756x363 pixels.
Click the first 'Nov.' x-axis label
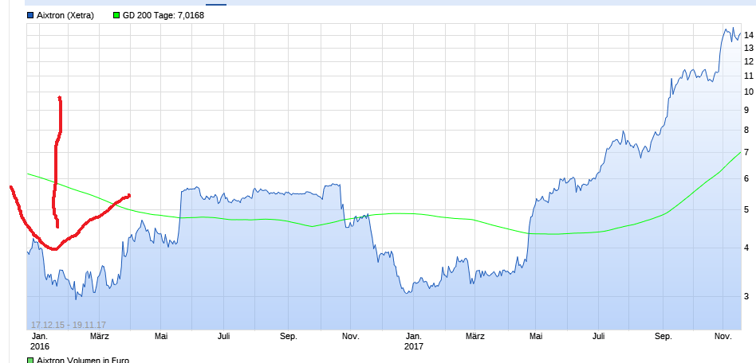pyautogui.click(x=351, y=336)
